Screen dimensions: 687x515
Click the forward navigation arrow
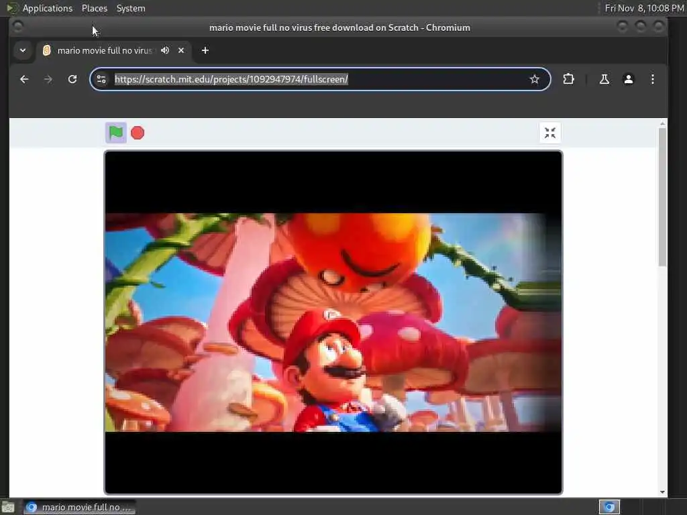[48, 79]
